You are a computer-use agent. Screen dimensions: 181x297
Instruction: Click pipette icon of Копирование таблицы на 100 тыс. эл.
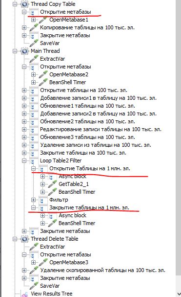(34, 27)
